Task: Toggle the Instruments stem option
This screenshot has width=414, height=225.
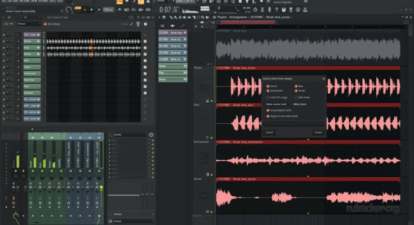Action: click(x=275, y=91)
